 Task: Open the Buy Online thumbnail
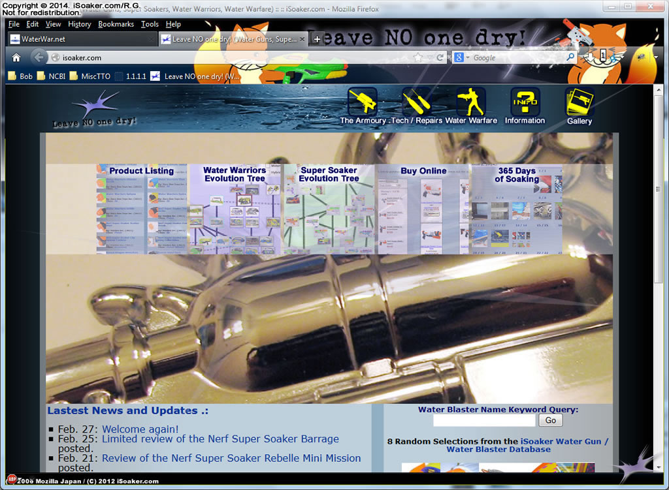click(423, 209)
